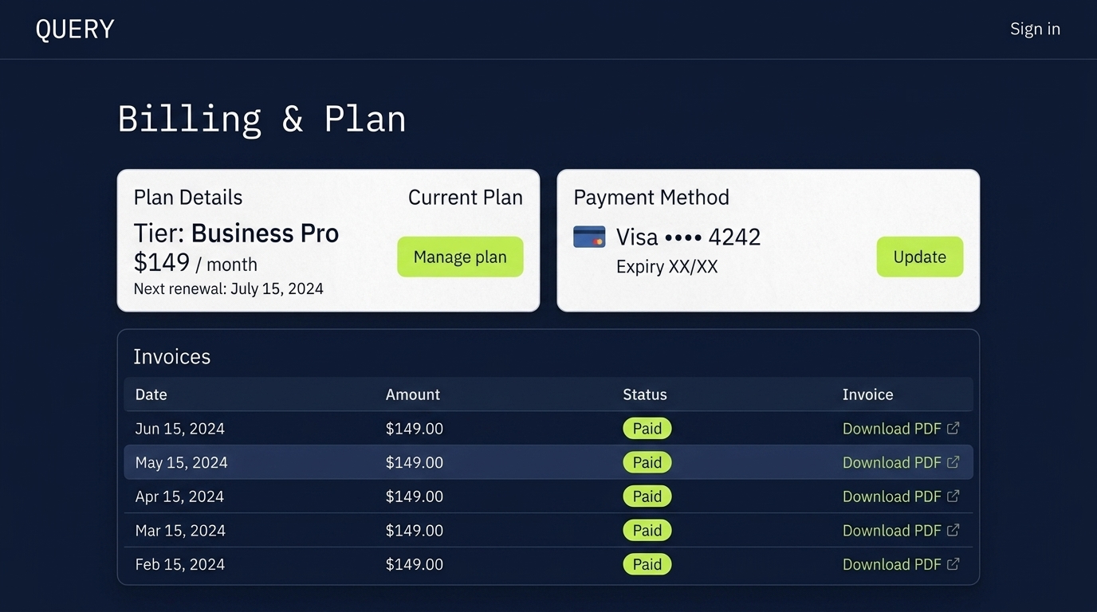Click external link icon for Mar 15 invoice
1097x612 pixels.
[x=953, y=531]
